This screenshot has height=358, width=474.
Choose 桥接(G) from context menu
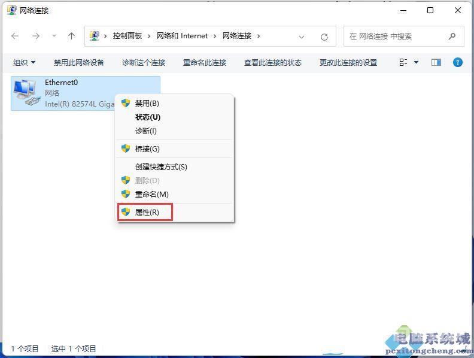(x=175, y=148)
